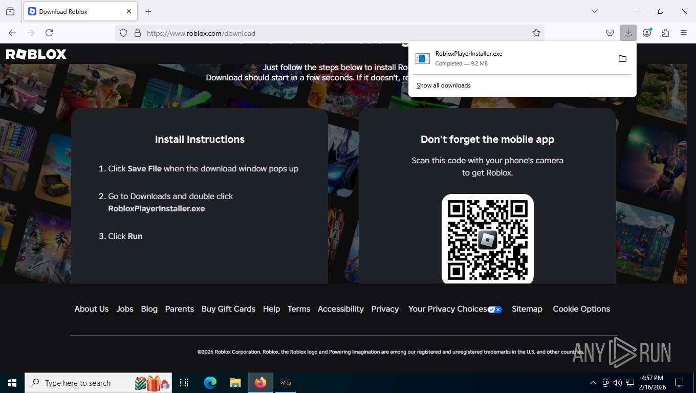Open the Jobs footer link

(x=125, y=309)
